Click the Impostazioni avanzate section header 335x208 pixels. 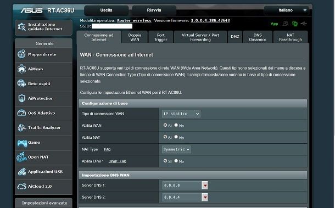[x=44, y=203]
